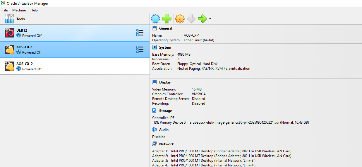Open the DEB12 machine menu list icon
Image resolution: width=362 pixels, height=167 pixels.
140,33
